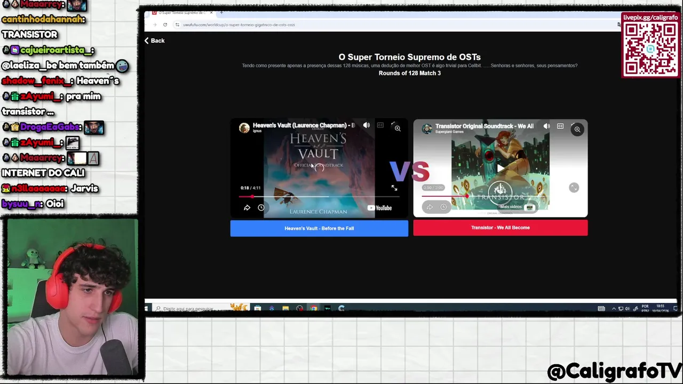
Task: Open site information icon in address bar
Action: coord(177,25)
